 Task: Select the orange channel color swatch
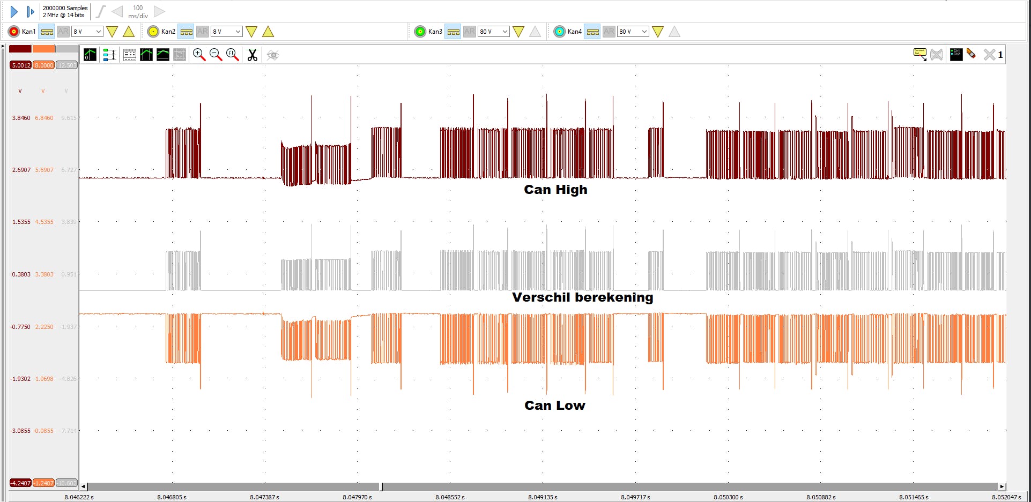pyautogui.click(x=43, y=49)
